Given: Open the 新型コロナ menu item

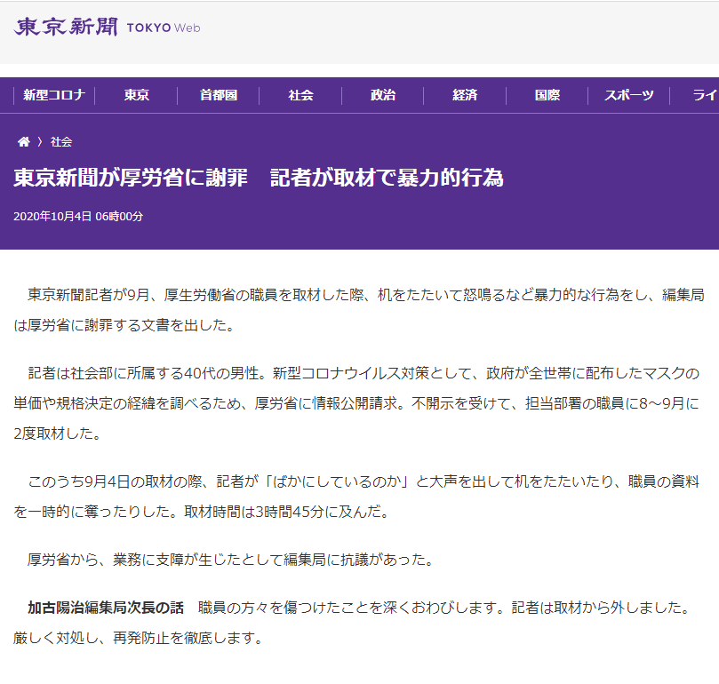Looking at the screenshot, I should pyautogui.click(x=54, y=95).
